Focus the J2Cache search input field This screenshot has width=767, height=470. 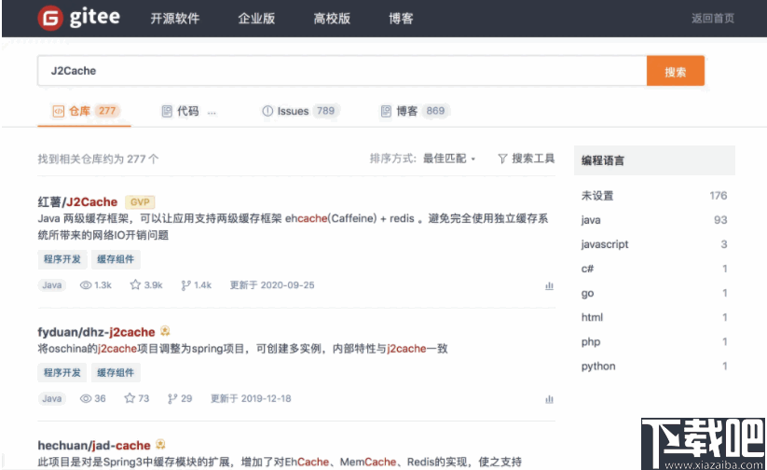pyautogui.click(x=342, y=71)
